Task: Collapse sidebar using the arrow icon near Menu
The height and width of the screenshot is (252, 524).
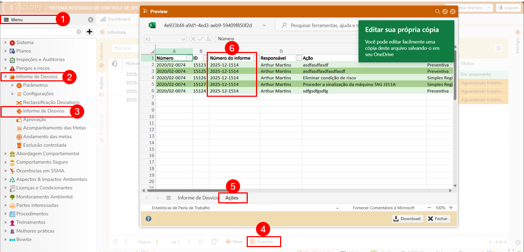Action: (90, 20)
